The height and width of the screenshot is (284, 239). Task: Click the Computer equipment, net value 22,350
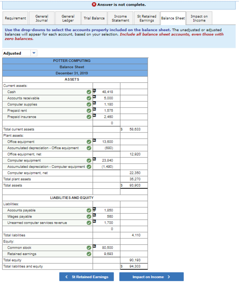[135, 173]
